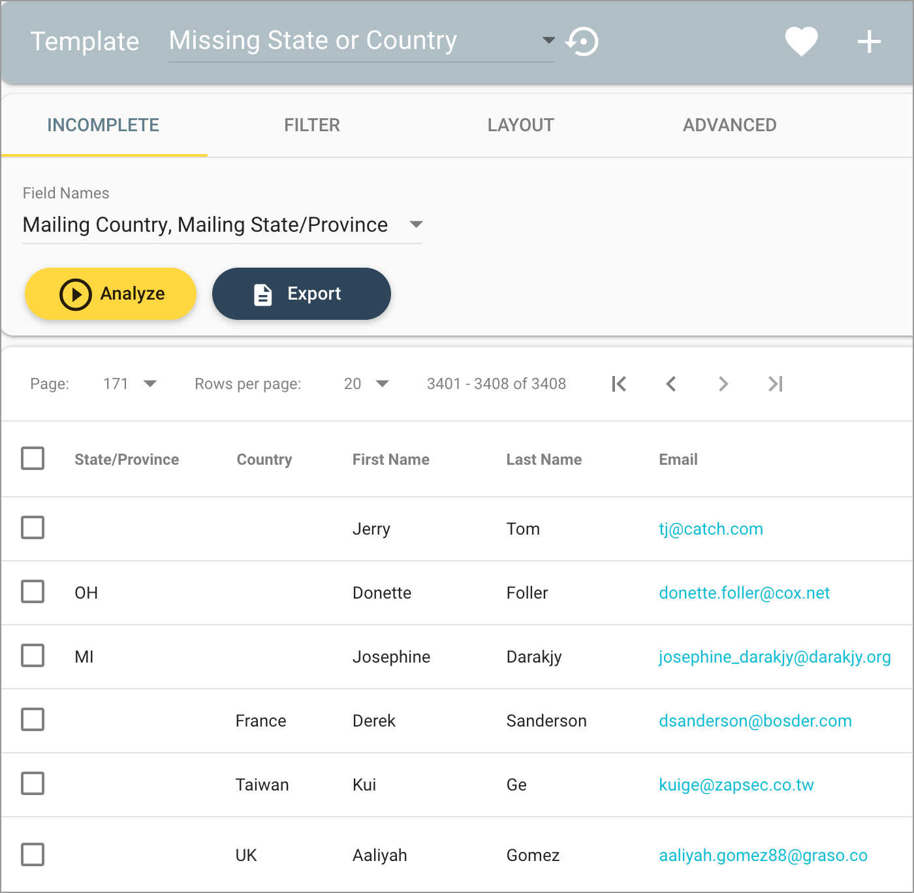Open email link kuige@zapsec.co.tw
The width and height of the screenshot is (914, 893).
(x=736, y=785)
